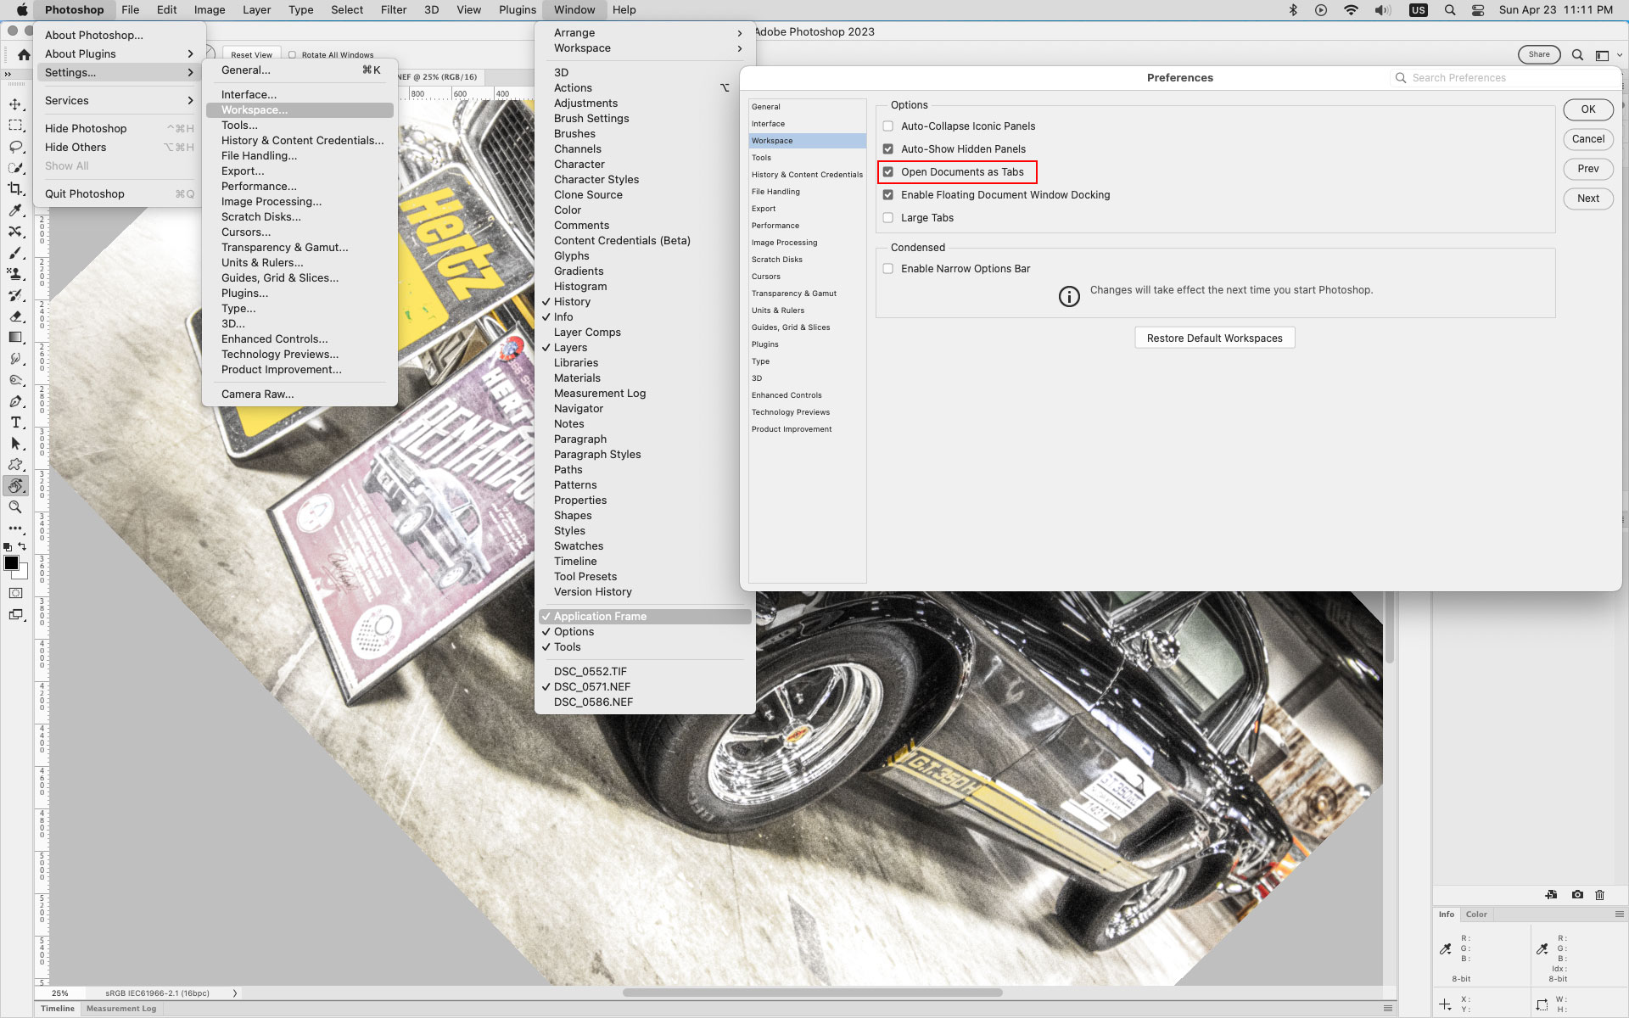Click the Restore Default Workspaces button
Viewport: 1629px width, 1018px height.
[x=1214, y=337]
